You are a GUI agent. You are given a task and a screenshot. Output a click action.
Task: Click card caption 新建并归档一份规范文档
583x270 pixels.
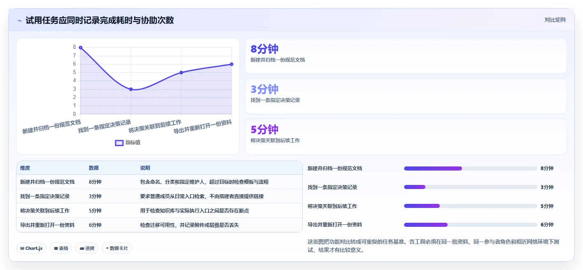coord(278,60)
